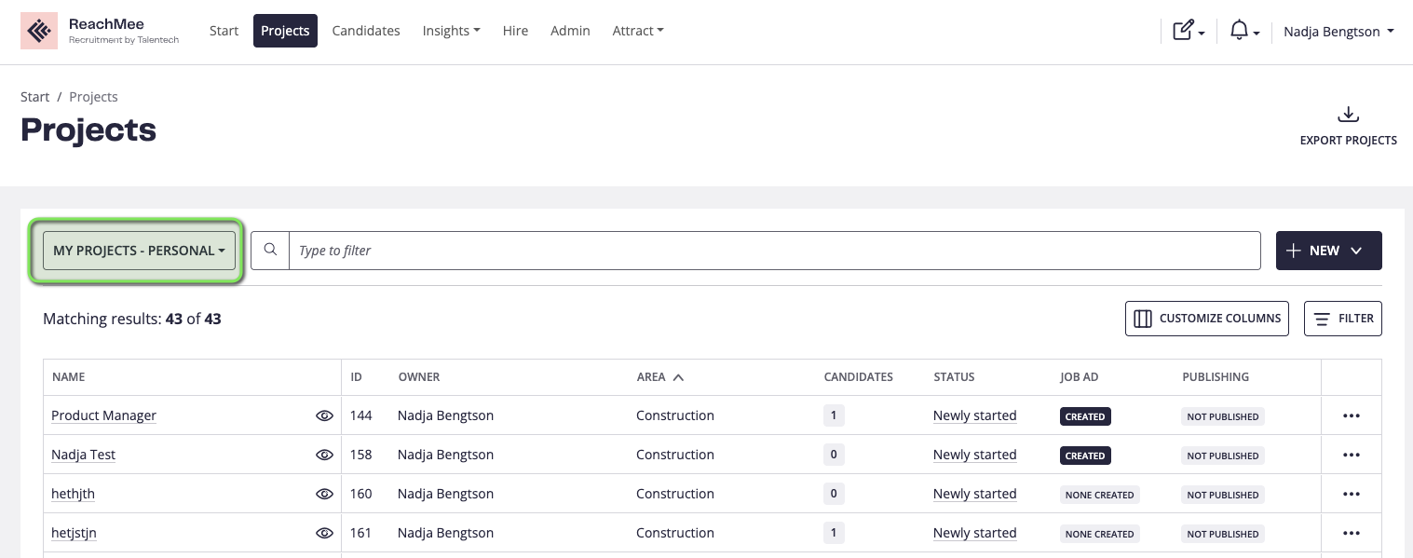Open the compose note icon menu

(1189, 31)
